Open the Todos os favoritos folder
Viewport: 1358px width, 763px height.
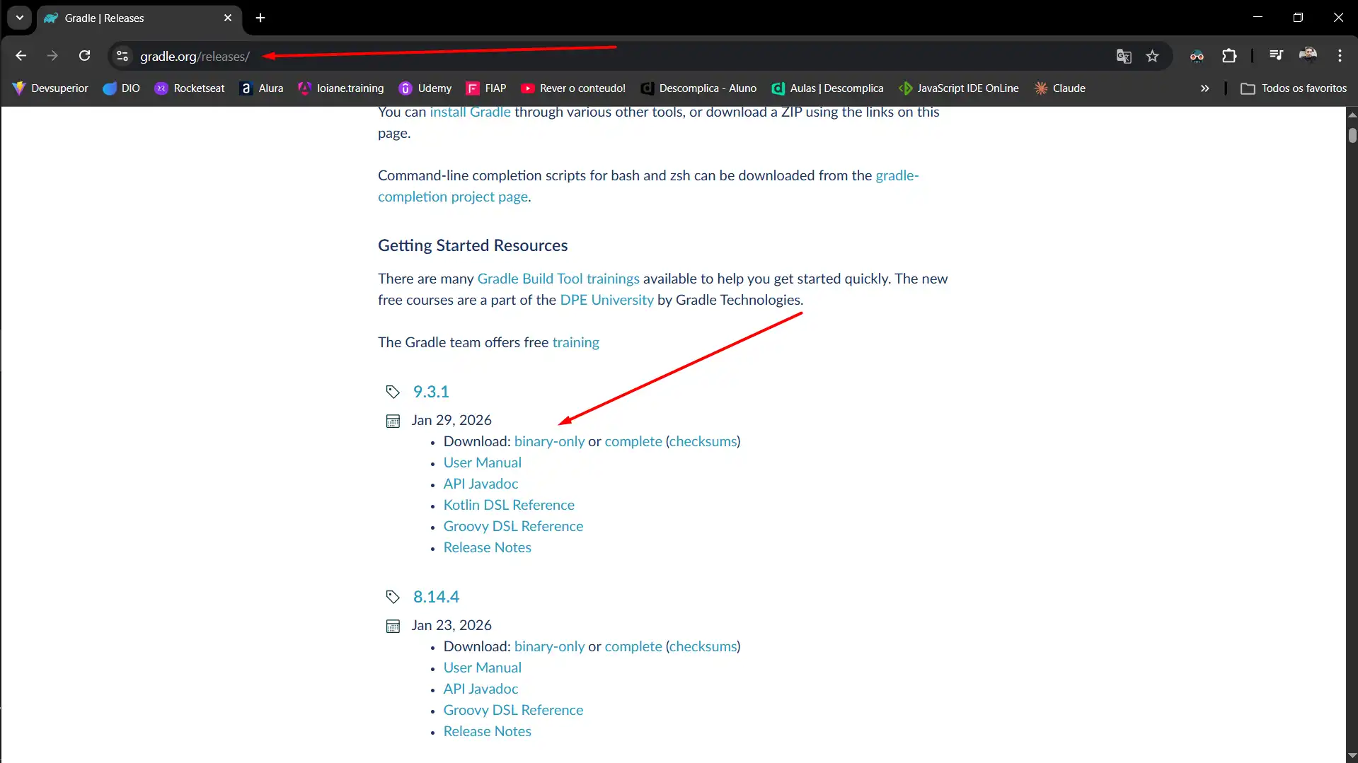1294,88
